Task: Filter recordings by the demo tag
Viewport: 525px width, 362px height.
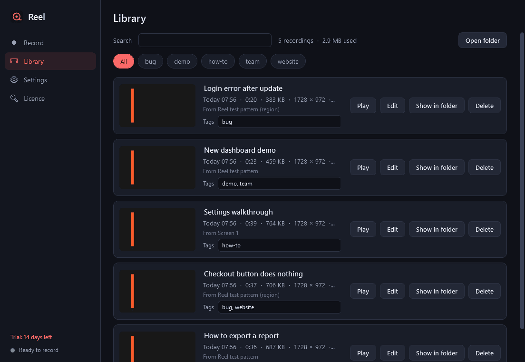Action: coord(182,61)
